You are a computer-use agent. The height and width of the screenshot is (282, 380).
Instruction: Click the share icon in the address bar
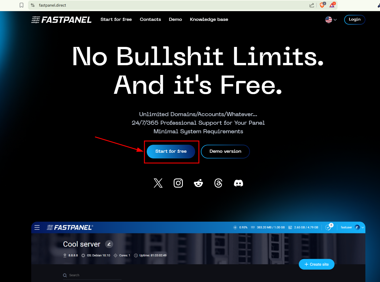pos(312,5)
